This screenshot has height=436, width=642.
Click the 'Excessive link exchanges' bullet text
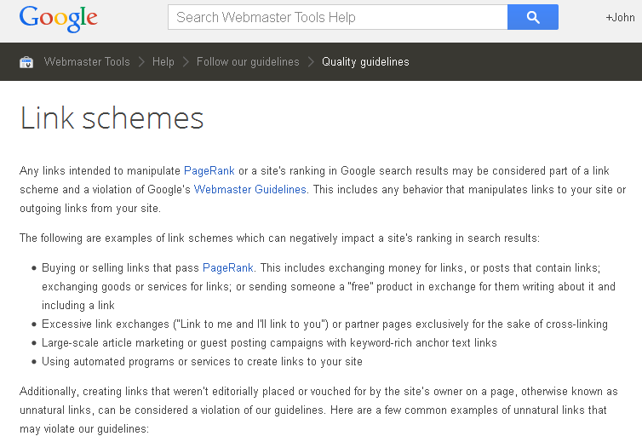pyautogui.click(x=324, y=324)
